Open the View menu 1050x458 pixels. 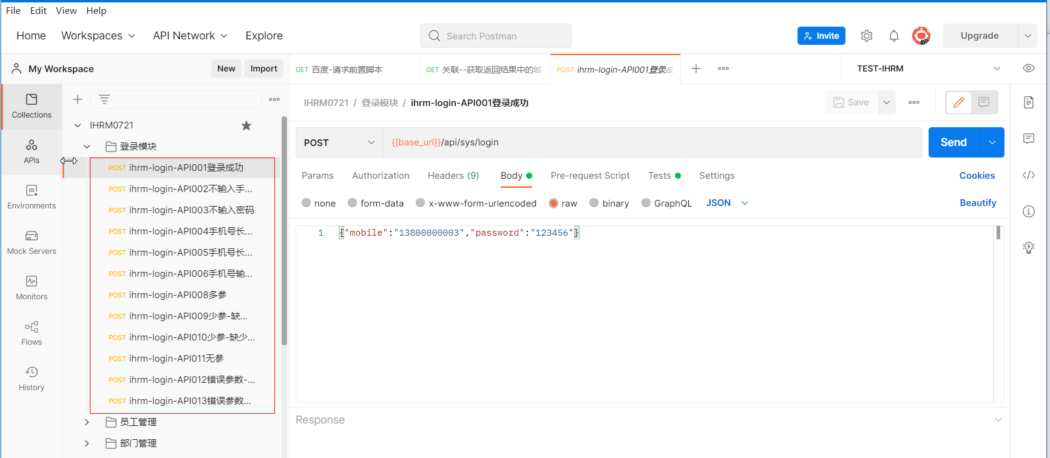[x=66, y=11]
